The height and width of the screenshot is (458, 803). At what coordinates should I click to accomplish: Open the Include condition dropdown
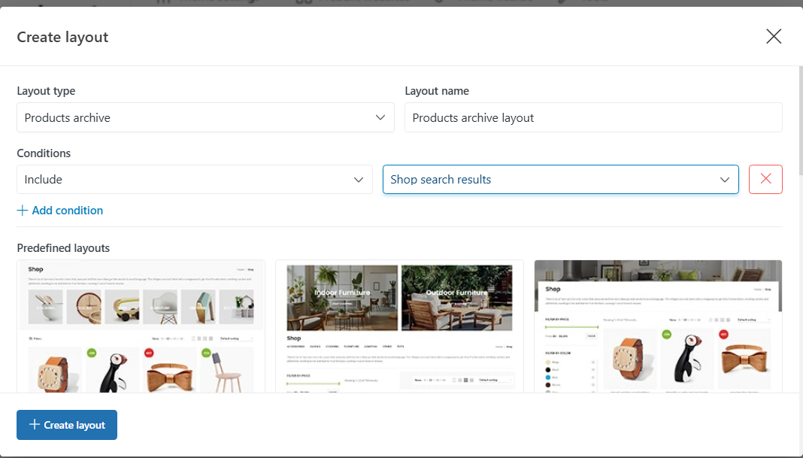click(195, 179)
